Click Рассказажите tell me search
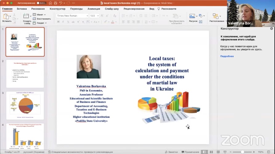Image resolution: width=275 pixels, height=154 pixels. (167, 9)
